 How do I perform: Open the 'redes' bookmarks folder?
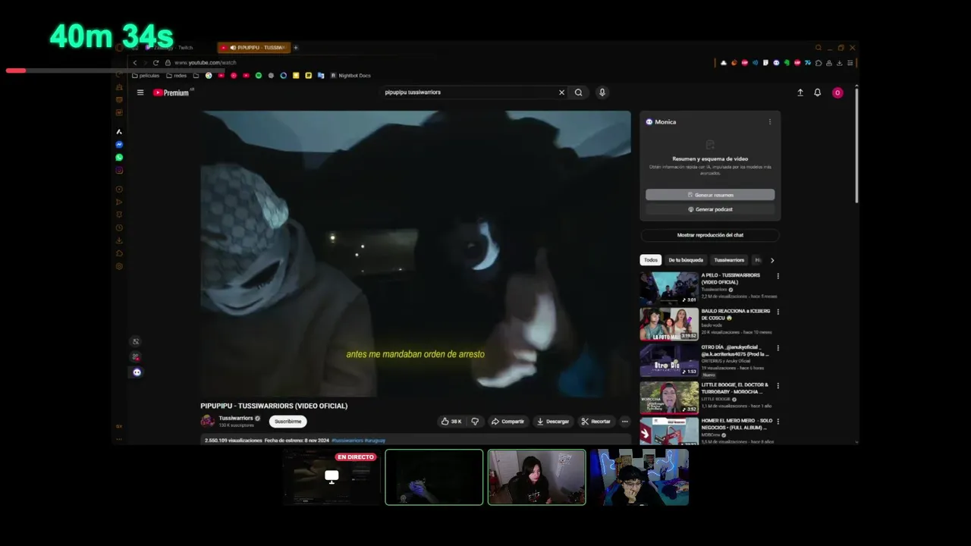(177, 76)
